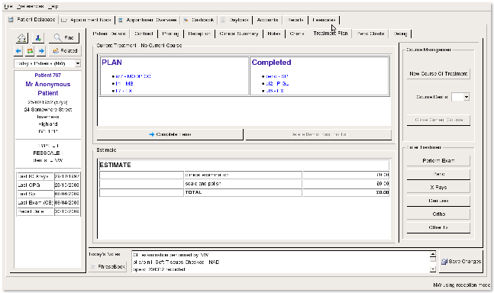Click 'Mr Anonymous Patient' name text
Image resolution: width=494 pixels, height=293 pixels.
coord(48,89)
